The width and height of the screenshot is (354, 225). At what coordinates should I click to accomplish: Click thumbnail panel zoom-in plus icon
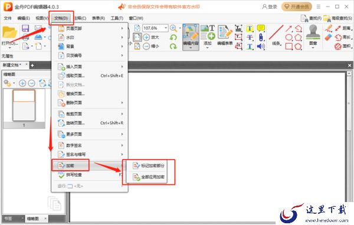click(22, 83)
